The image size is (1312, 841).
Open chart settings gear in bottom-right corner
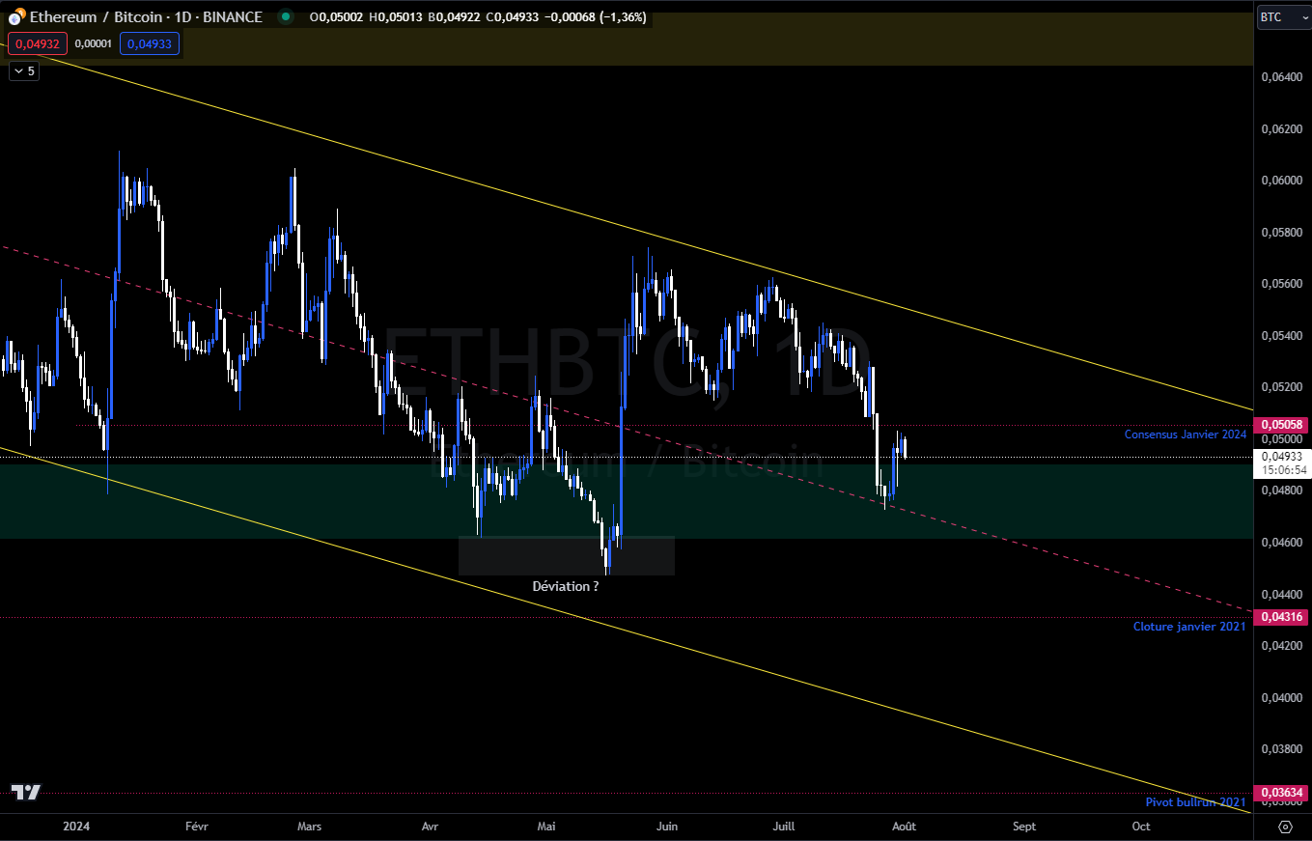click(x=1285, y=827)
